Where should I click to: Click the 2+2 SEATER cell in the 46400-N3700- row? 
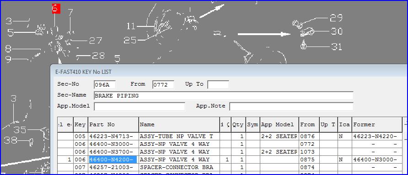click(279, 152)
